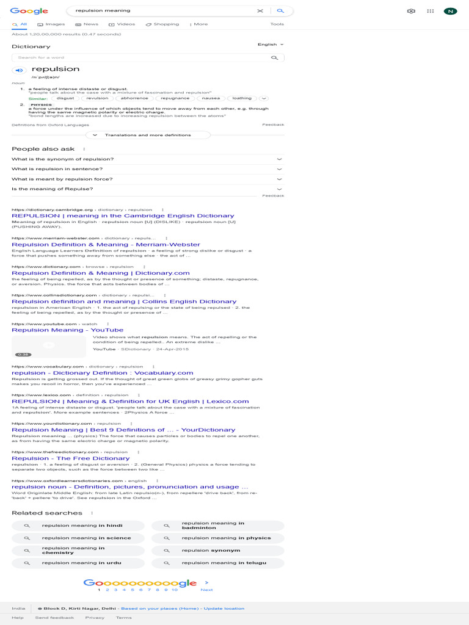Screen dimensions: 469x625
Task: Expand Is the meaning of Repulse?
Action: click(x=148, y=189)
